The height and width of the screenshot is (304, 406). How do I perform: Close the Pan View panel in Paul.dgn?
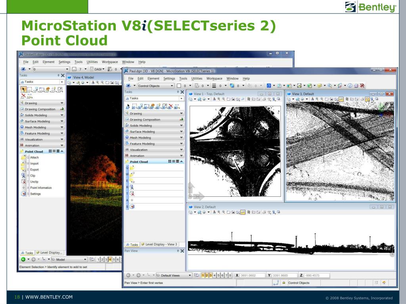pos(182,251)
